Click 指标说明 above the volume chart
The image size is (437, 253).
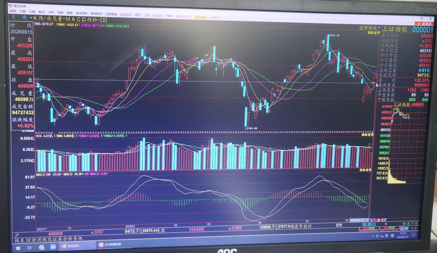[x=367, y=135]
